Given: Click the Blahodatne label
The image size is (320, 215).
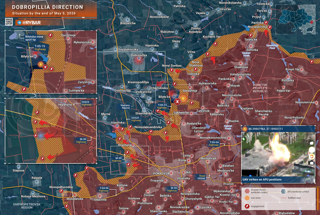Looking at the screenshot, I should (286, 213).
